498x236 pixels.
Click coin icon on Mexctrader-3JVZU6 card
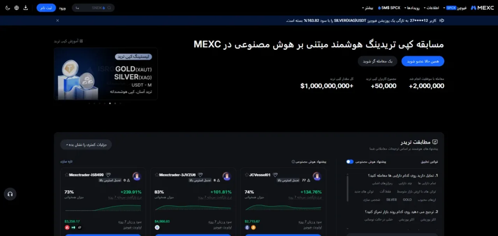click(157, 227)
